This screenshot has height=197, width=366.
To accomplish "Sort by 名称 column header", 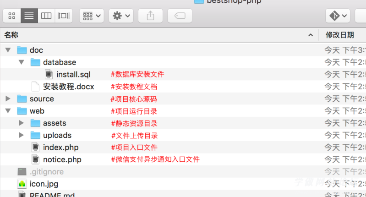I will coord(11,35).
